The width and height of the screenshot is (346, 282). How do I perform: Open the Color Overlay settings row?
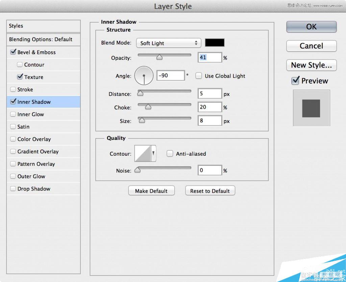tap(43, 139)
